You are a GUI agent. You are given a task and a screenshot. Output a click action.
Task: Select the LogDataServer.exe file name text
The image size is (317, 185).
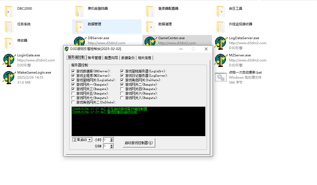[x=244, y=38]
